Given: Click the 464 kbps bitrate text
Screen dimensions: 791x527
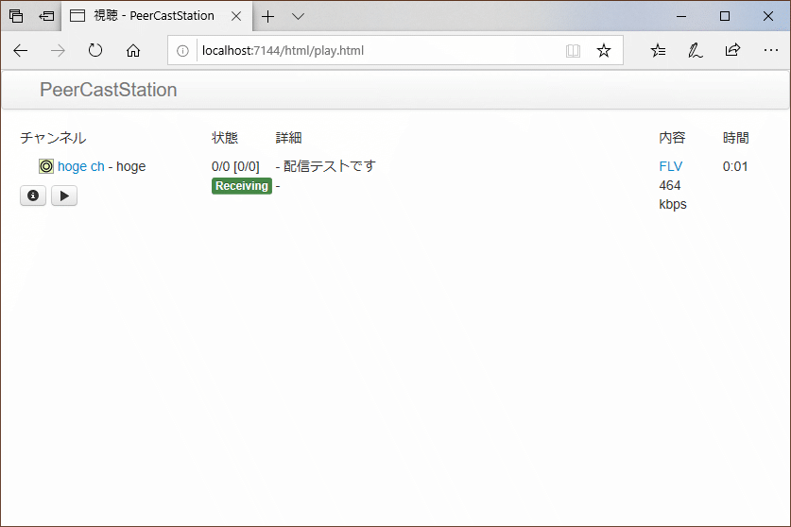Looking at the screenshot, I should [x=673, y=195].
